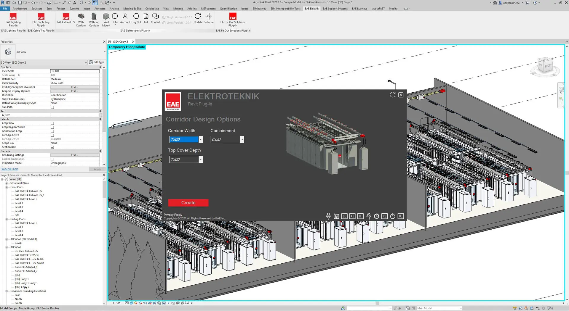The image size is (569, 311).
Task: Open the Contact ribbon icon
Action: click(x=156, y=18)
